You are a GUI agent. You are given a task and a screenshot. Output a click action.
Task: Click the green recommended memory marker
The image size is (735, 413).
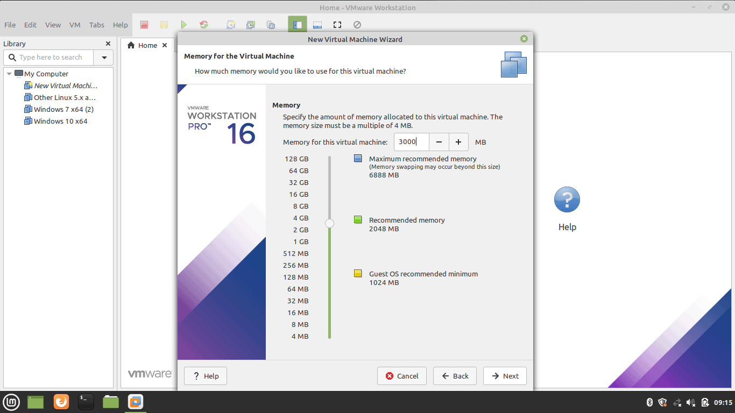click(358, 219)
